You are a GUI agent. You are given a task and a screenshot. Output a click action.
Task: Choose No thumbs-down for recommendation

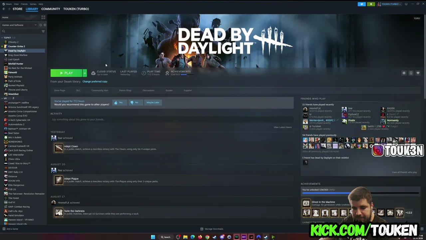pyautogui.click(x=135, y=102)
